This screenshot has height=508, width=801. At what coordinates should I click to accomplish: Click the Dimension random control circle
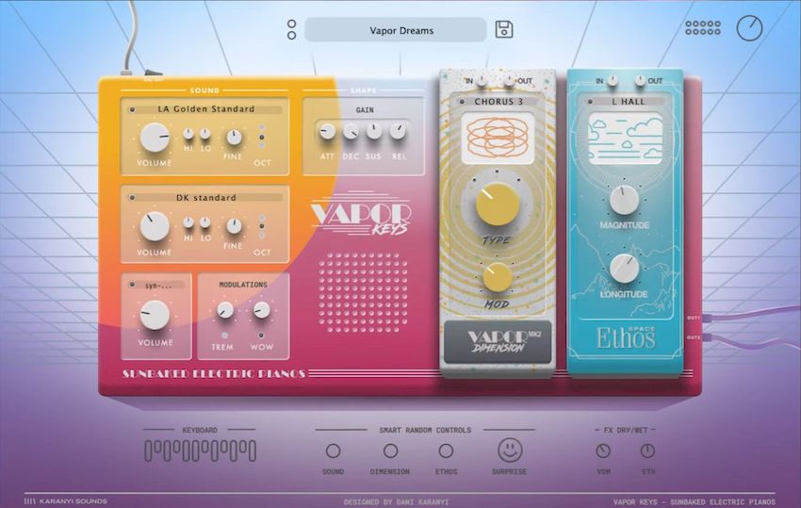pyautogui.click(x=390, y=451)
